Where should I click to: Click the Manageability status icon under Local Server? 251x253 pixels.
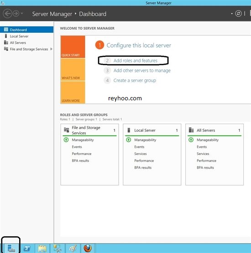[129, 140]
